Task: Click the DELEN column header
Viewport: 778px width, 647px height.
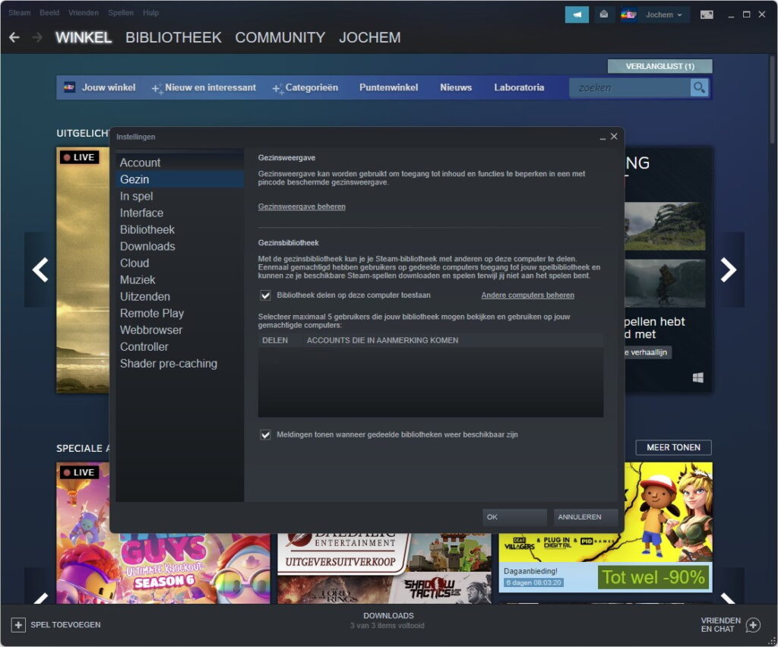Action: (x=275, y=341)
